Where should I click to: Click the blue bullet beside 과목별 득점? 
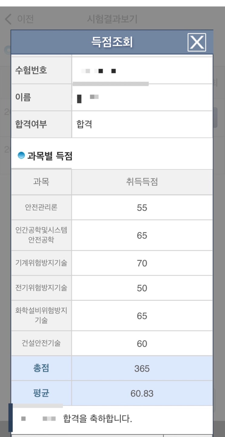point(21,156)
